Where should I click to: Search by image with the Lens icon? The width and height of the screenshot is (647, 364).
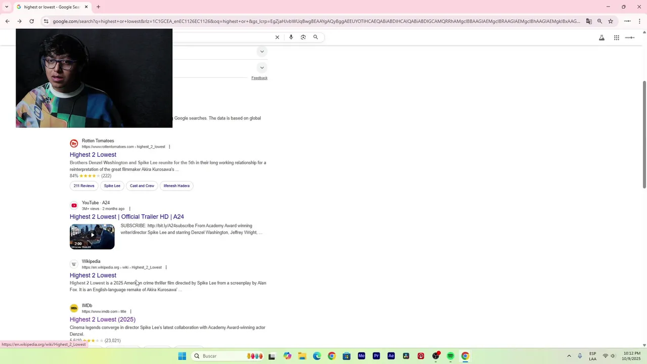[303, 37]
